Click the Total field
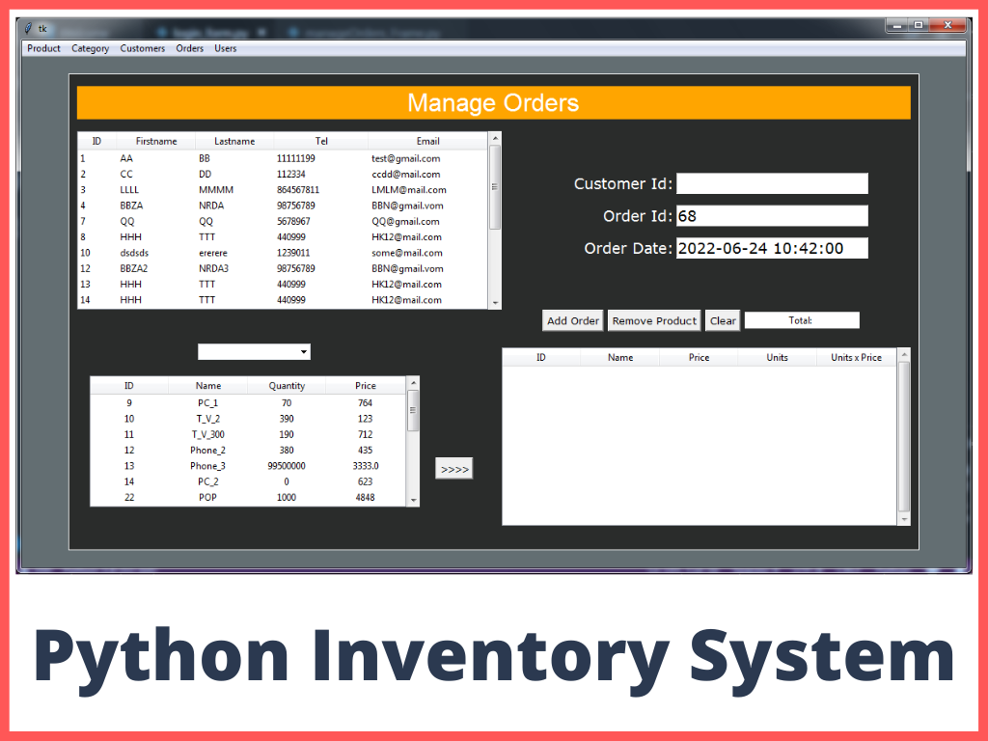The width and height of the screenshot is (988, 741). point(801,320)
